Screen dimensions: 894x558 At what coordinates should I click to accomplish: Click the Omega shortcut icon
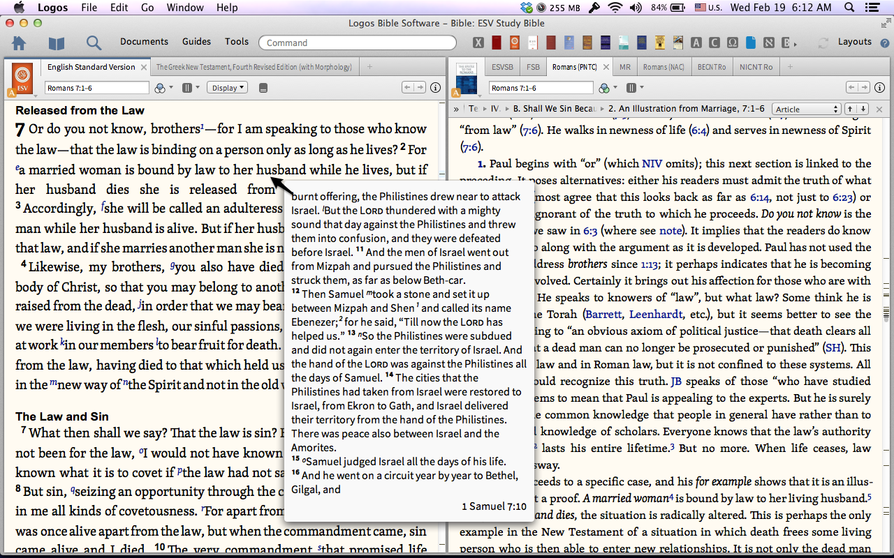point(733,43)
